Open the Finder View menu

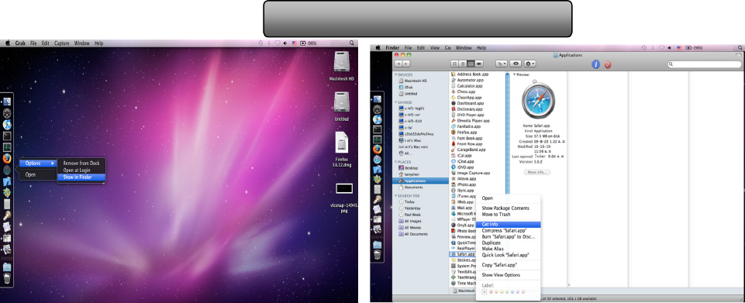[x=435, y=48]
